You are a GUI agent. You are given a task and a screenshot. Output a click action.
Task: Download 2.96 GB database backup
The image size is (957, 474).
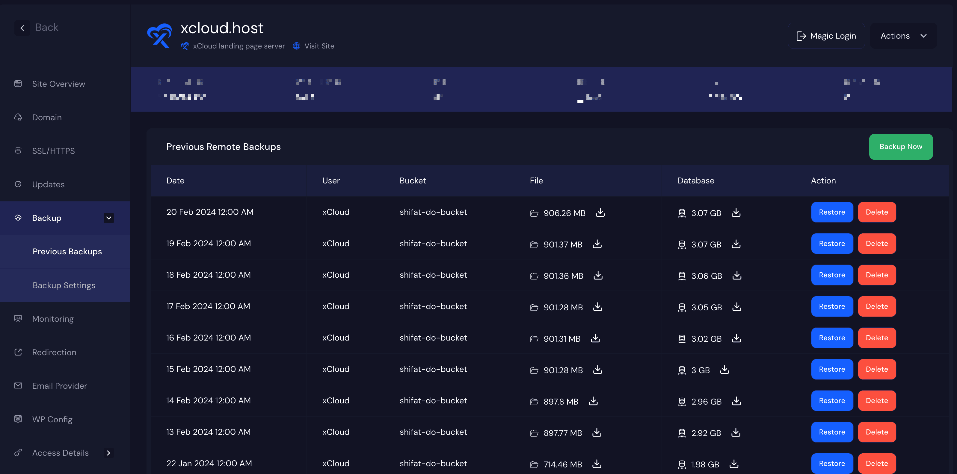736,401
